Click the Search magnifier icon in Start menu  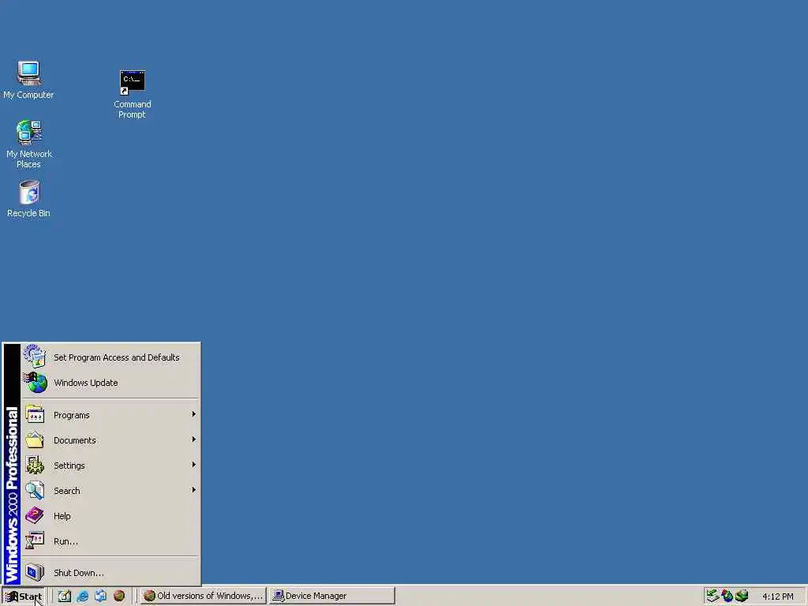tap(35, 490)
